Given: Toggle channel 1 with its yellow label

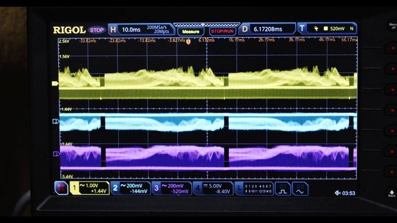Looking at the screenshot, I should [x=74, y=188].
